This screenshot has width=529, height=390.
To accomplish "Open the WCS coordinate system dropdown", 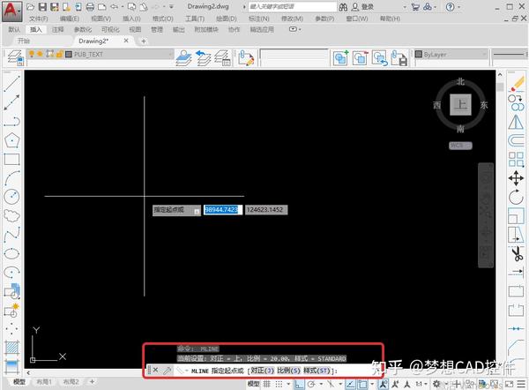I will click(460, 146).
